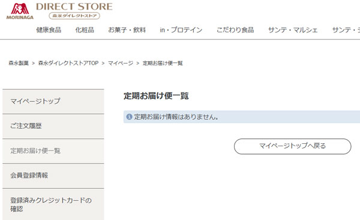Click the マイページ breadcrumb link
360x220 pixels.
coord(121,63)
